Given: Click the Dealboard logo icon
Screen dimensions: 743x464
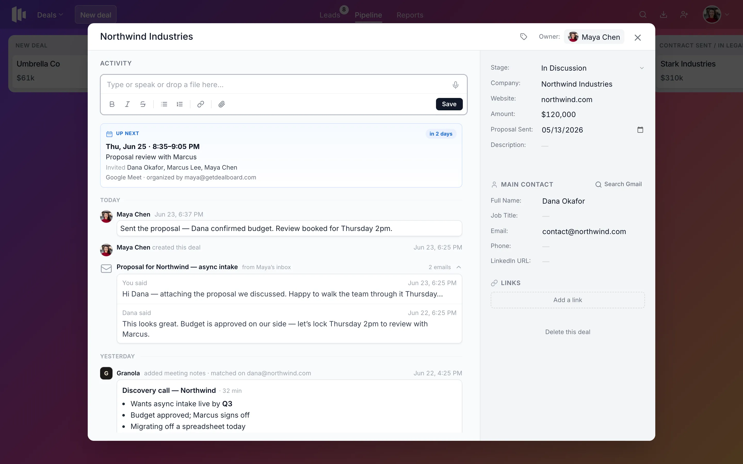Looking at the screenshot, I should coord(19,14).
